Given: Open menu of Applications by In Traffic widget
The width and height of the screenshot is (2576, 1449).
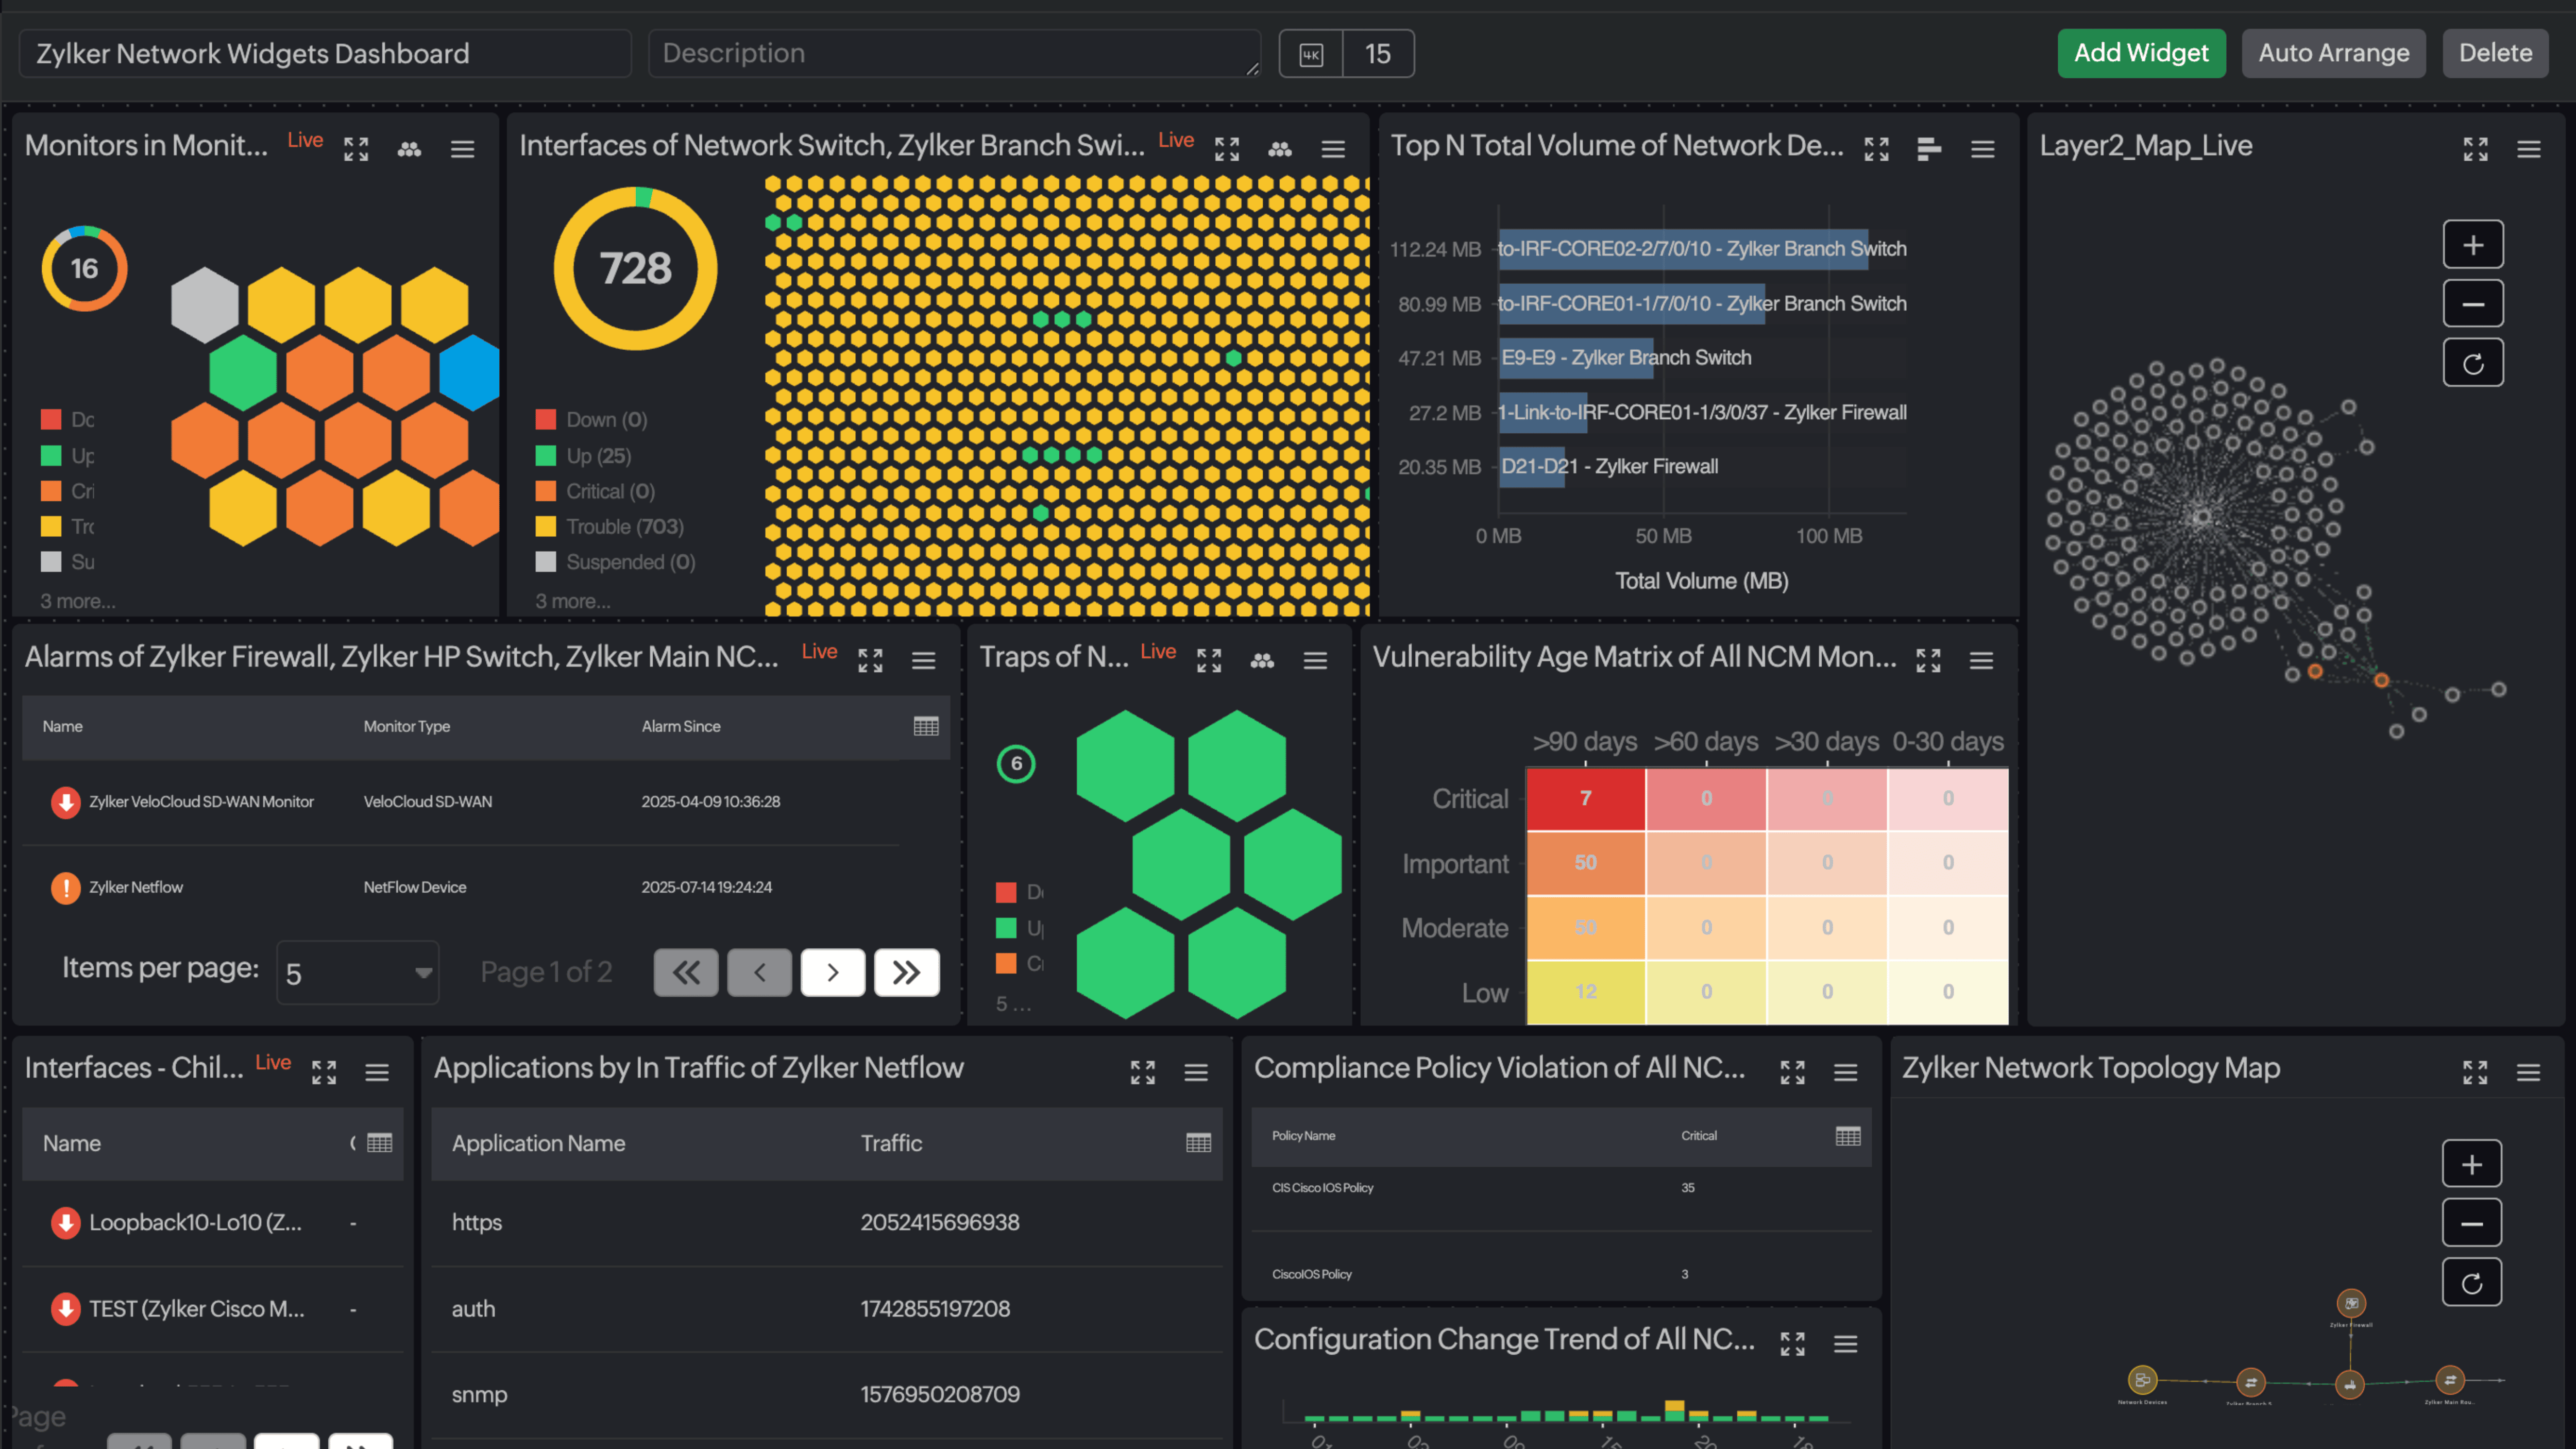Looking at the screenshot, I should coord(1196,1072).
